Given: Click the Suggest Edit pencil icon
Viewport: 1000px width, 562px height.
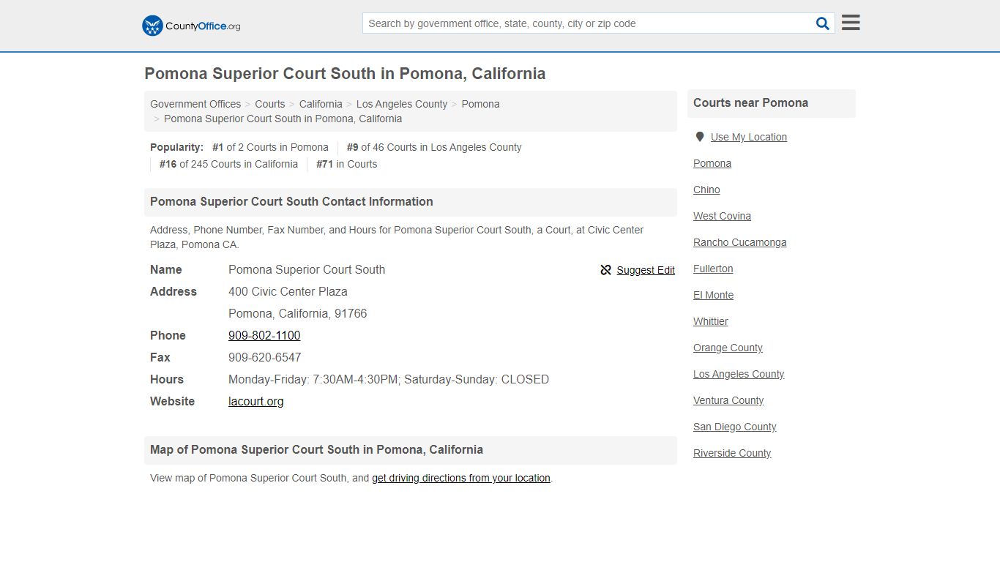Looking at the screenshot, I should [605, 270].
